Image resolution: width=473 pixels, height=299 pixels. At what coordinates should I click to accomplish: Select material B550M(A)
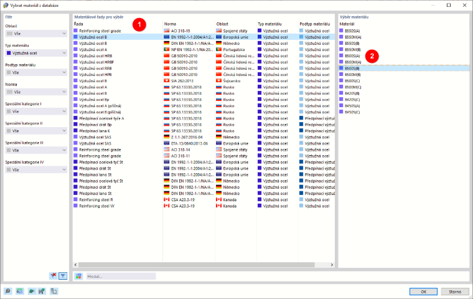353,37
